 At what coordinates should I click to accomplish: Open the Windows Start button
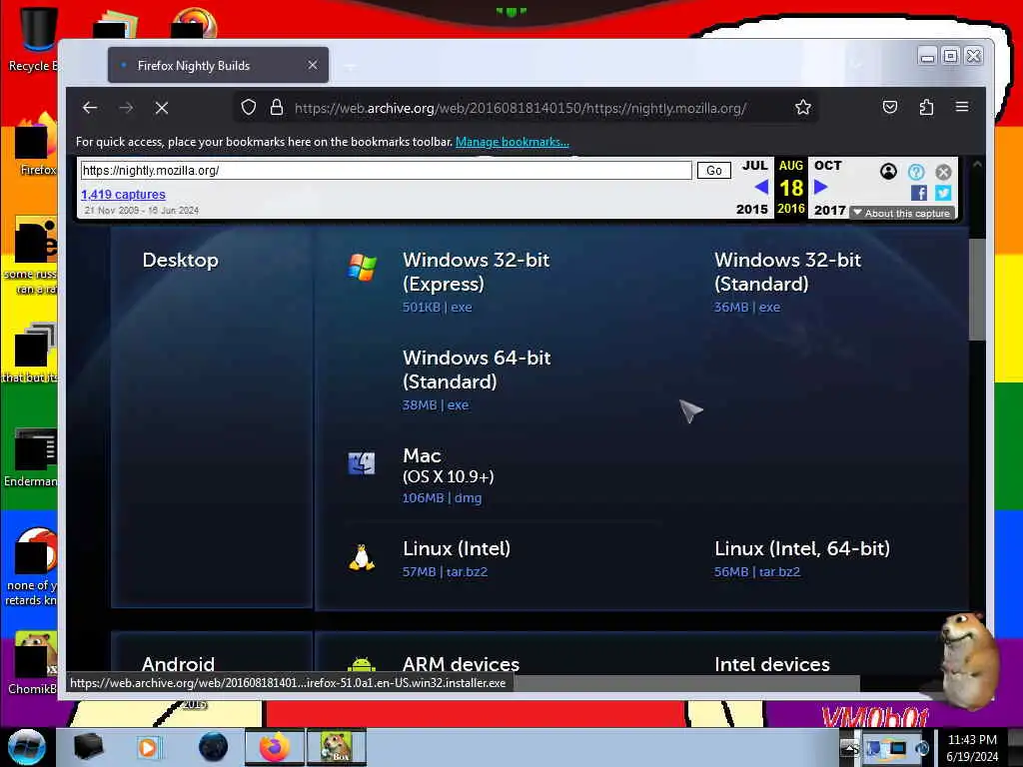[x=27, y=747]
